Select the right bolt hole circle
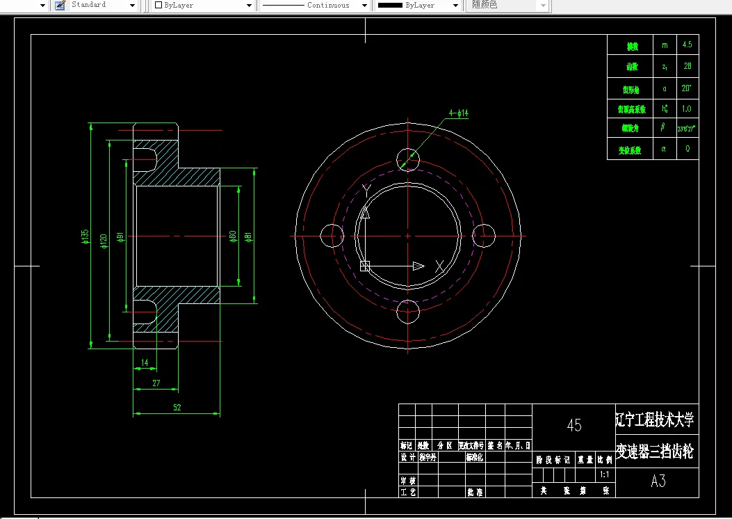This screenshot has height=519, width=732. 484,235
